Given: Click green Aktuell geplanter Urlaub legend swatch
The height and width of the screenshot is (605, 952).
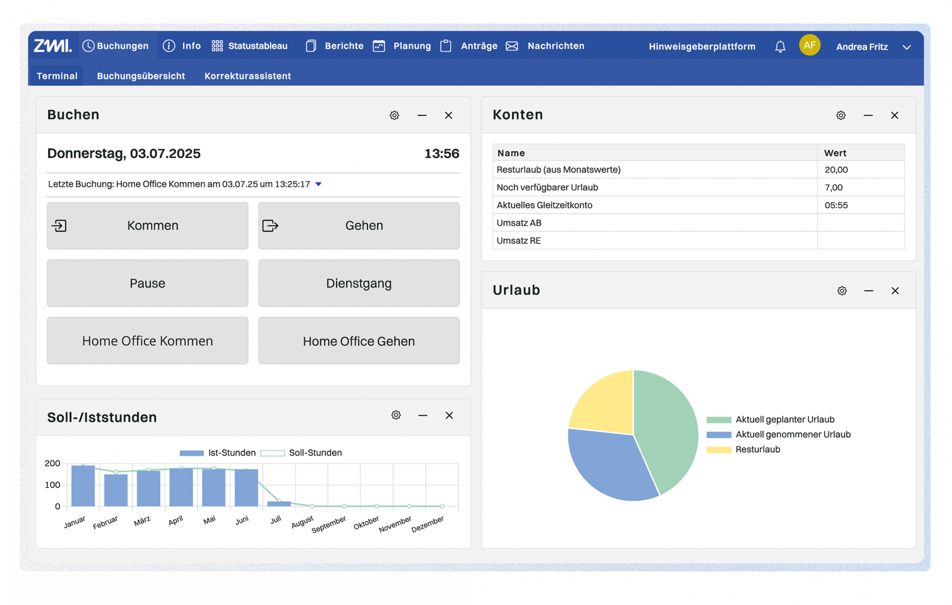Looking at the screenshot, I should tap(719, 420).
